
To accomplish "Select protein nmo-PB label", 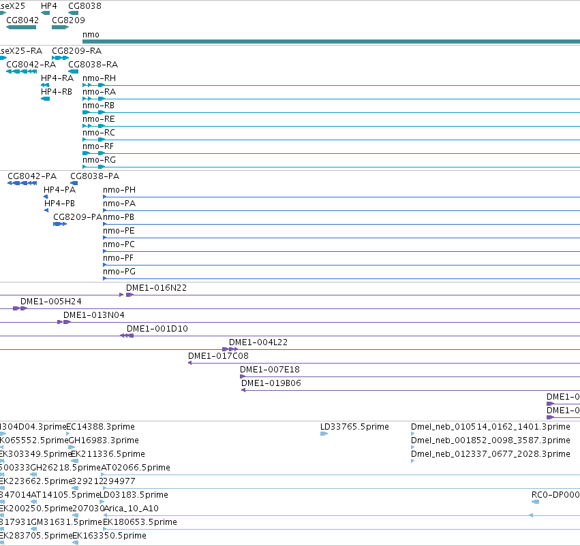I will coord(119,217).
